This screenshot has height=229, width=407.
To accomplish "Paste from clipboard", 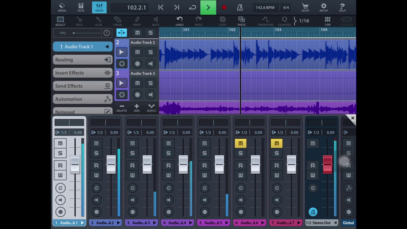I will 242,21.
